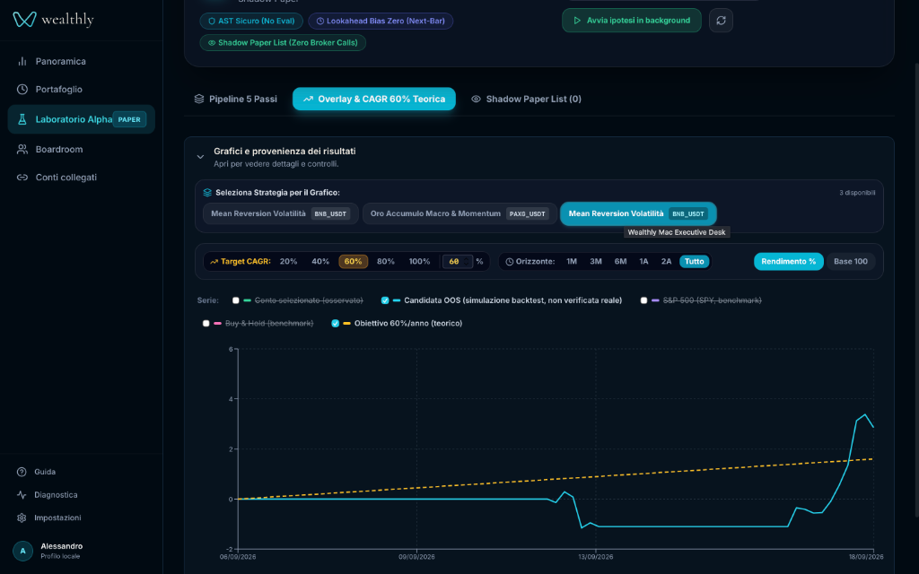This screenshot has height=574, width=919.
Task: Switch chart to Rendimento % mode
Action: [788, 261]
